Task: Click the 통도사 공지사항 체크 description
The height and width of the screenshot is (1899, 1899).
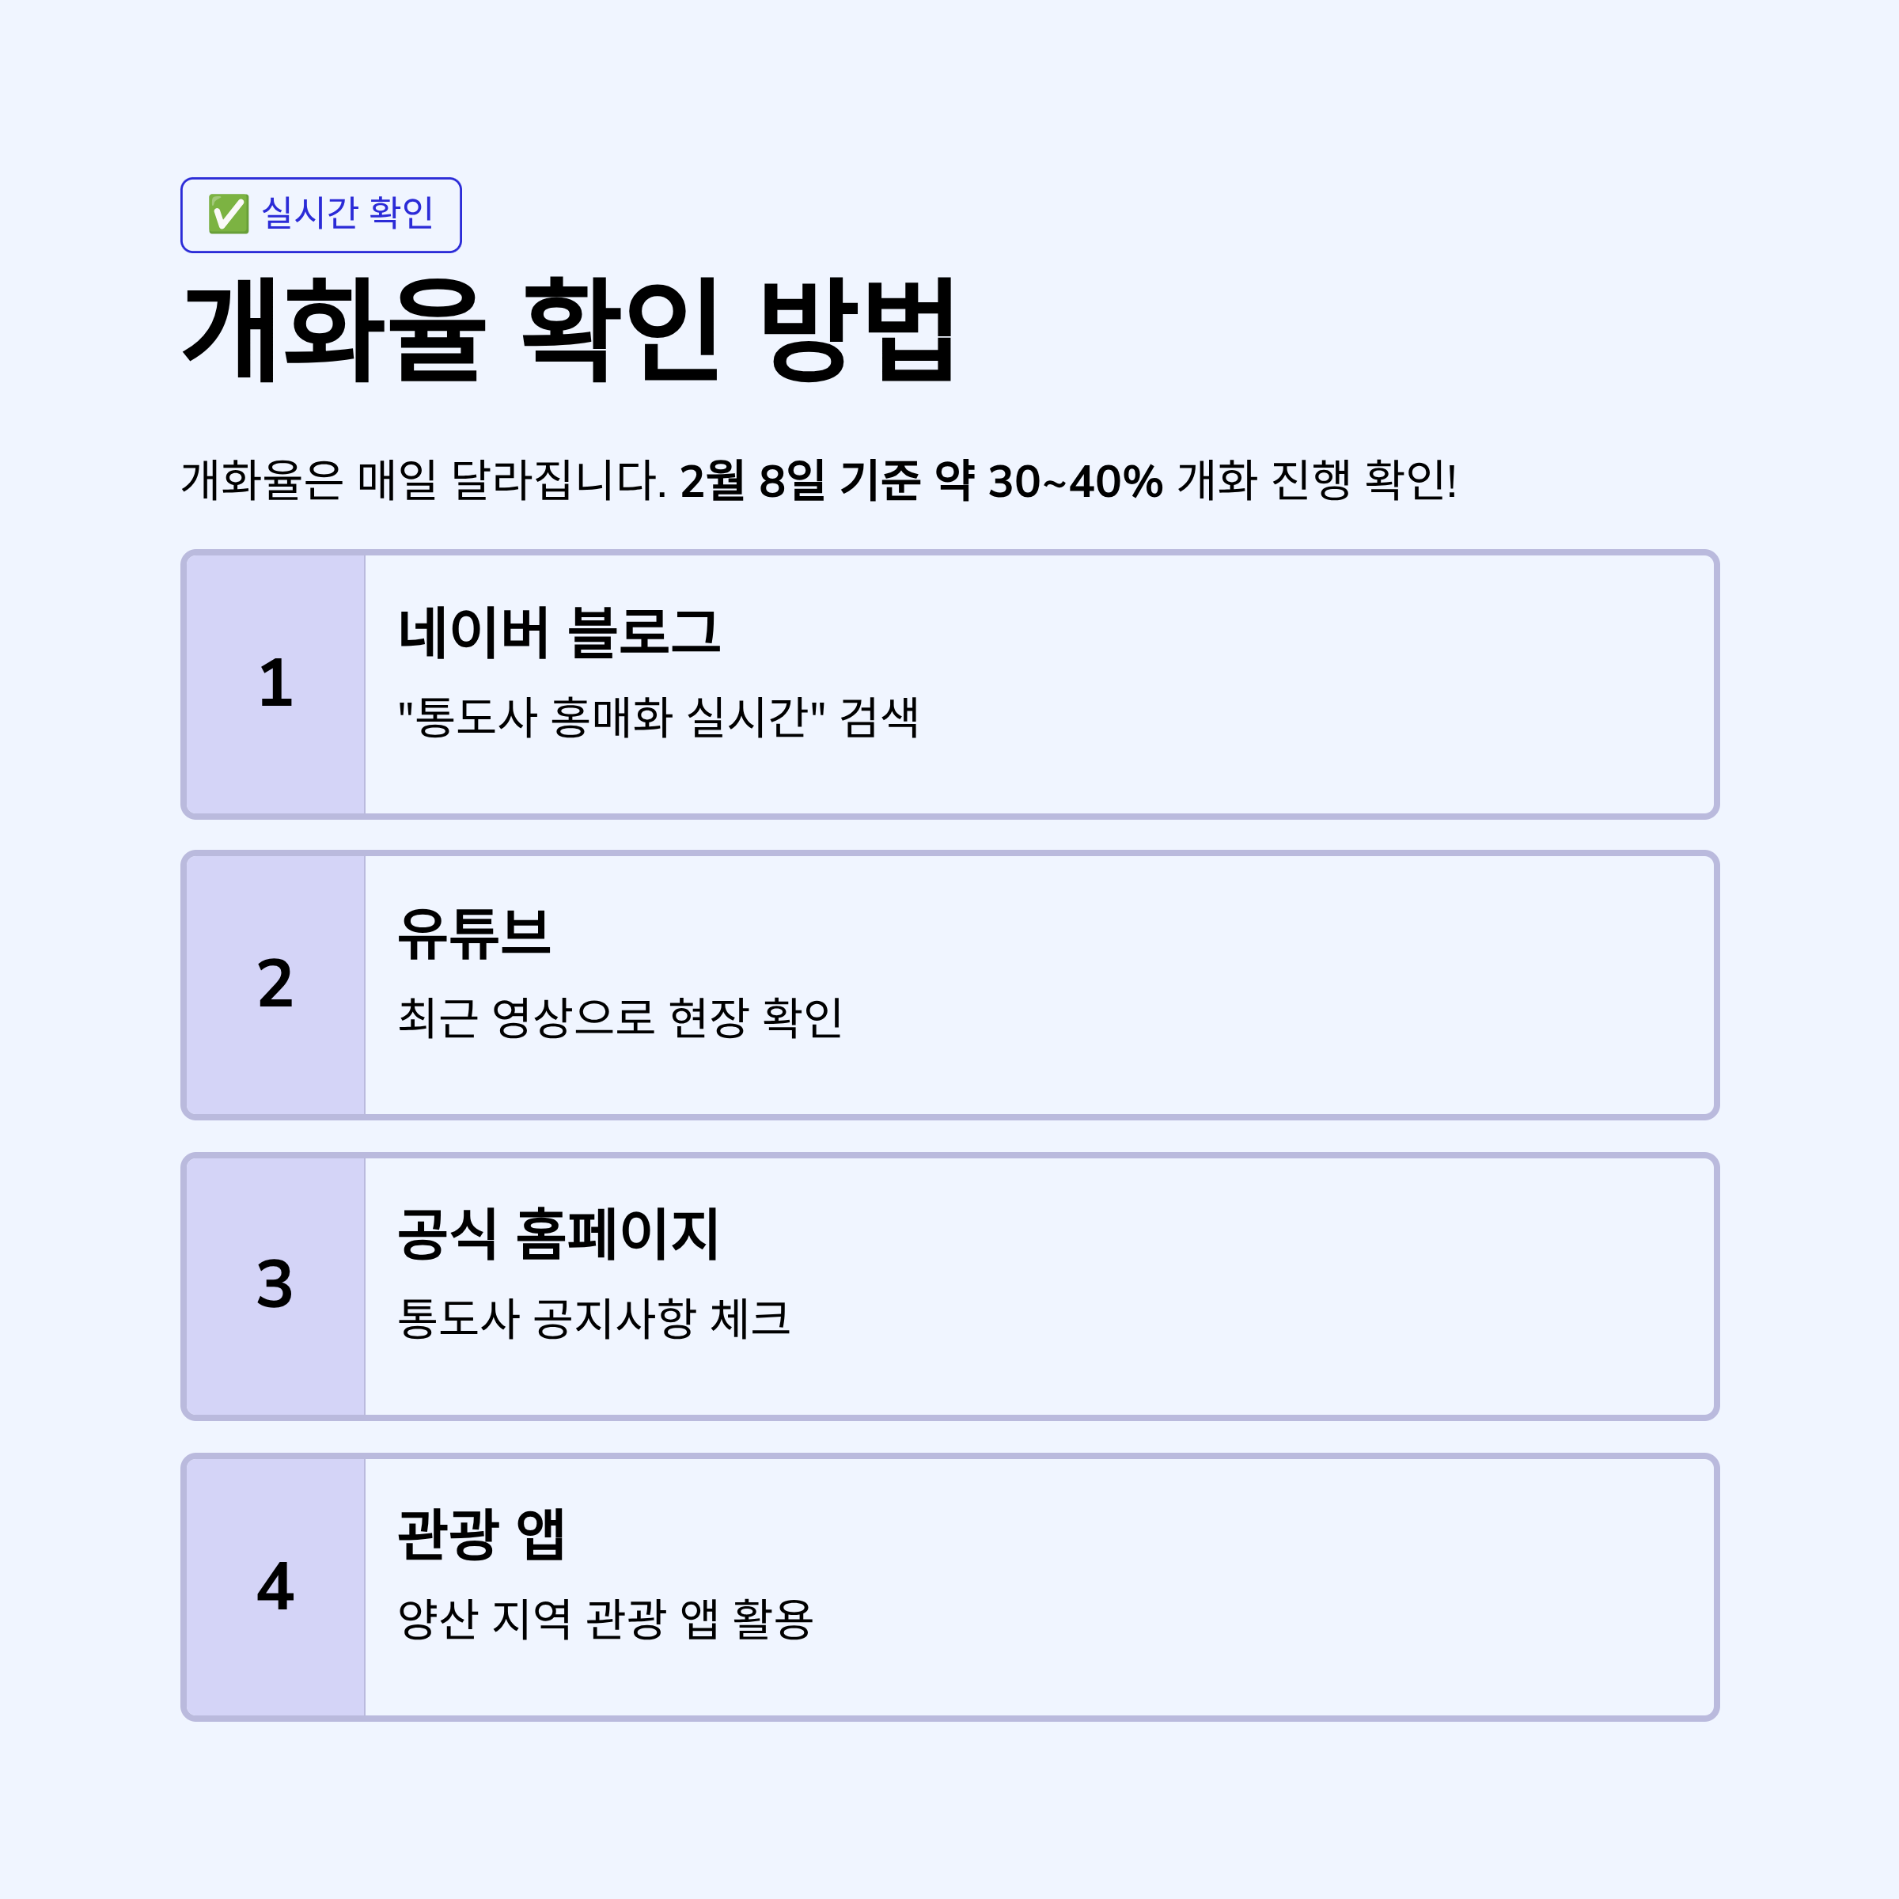Action: coord(593,1318)
